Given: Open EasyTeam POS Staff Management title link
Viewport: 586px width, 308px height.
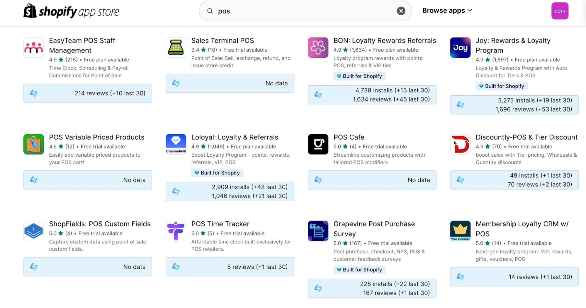Looking at the screenshot, I should (x=82, y=45).
